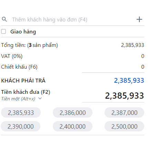Select the 2,386,000 quick amount chip
Viewport: 148px width, 148px height.
(72, 112)
